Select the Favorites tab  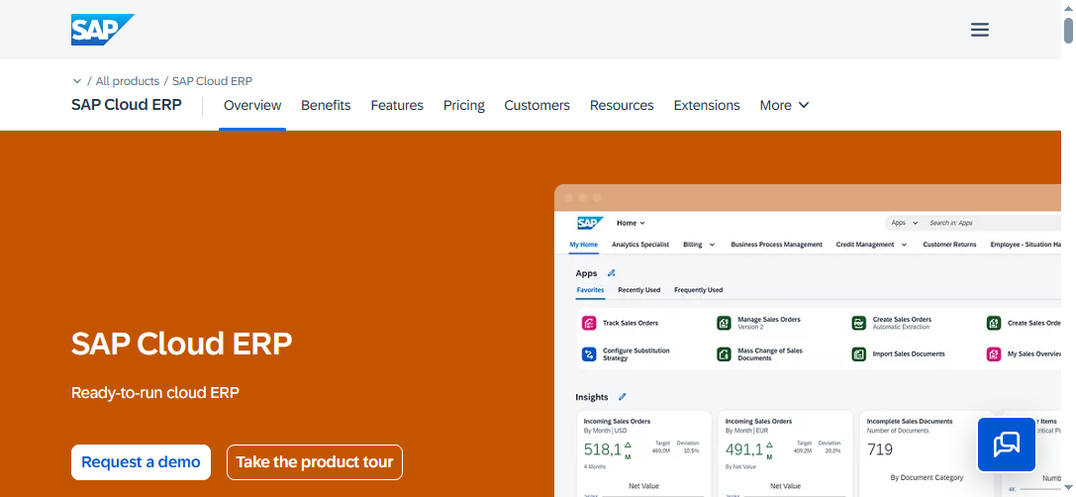pos(590,290)
